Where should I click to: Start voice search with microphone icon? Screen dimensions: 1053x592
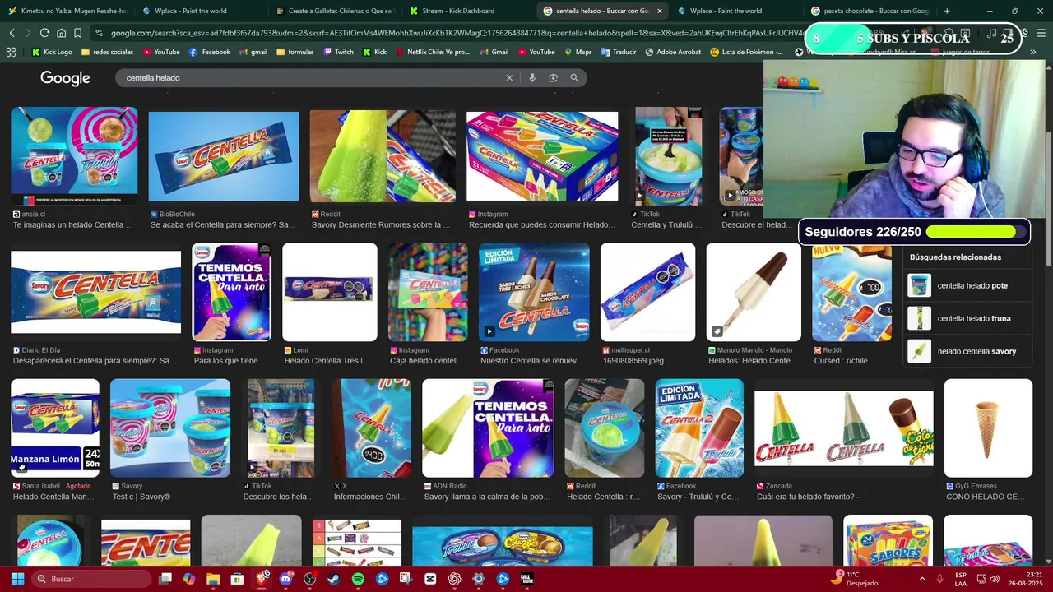532,78
